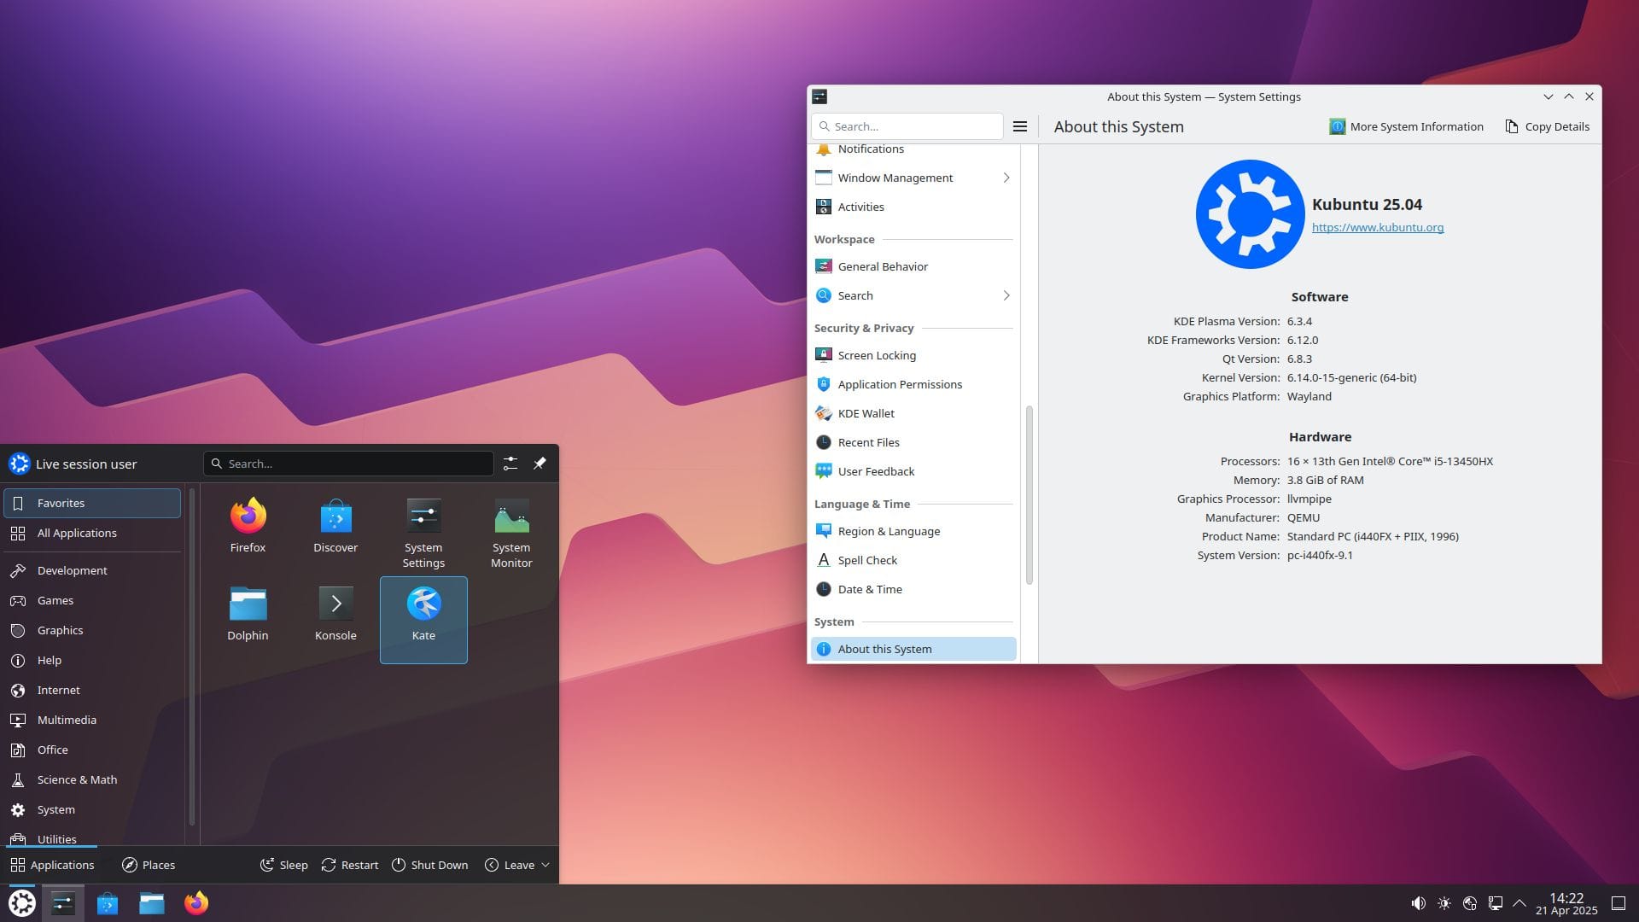1639x922 pixels.
Task: Open the kubuntu.org link
Action: tap(1378, 227)
